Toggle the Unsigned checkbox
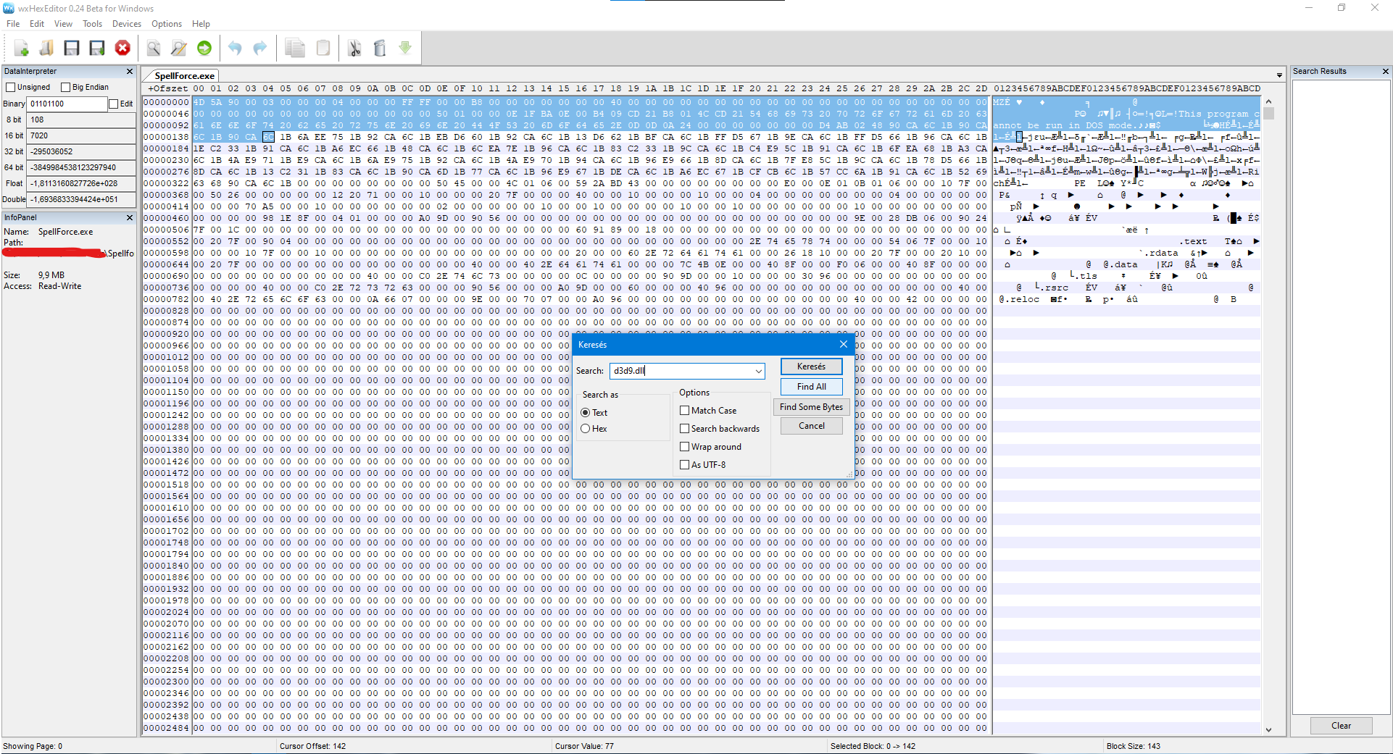1393x754 pixels. tap(10, 87)
